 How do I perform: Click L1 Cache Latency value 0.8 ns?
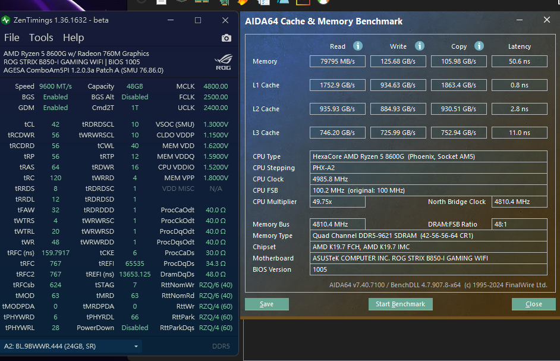click(520, 85)
